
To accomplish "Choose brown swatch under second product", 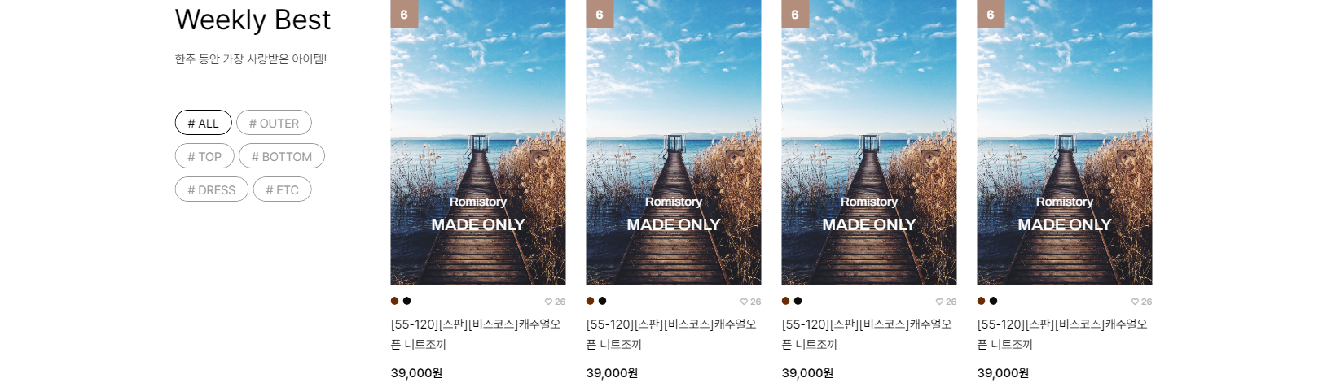I will point(591,301).
